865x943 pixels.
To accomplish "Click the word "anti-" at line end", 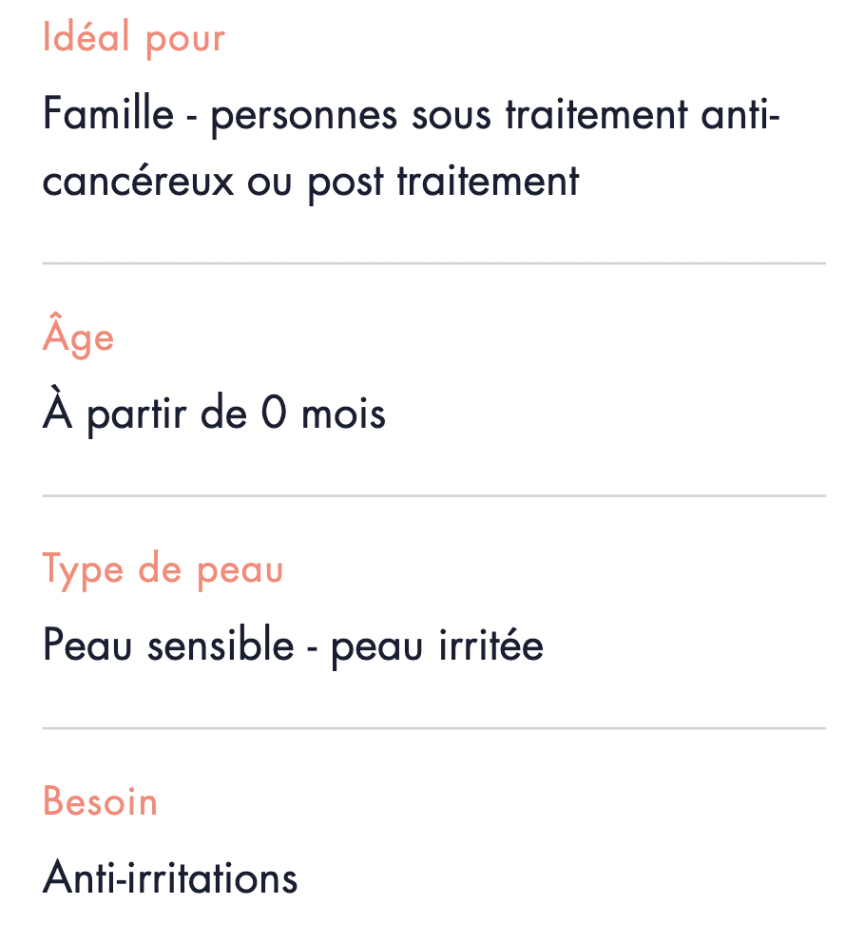I will [x=740, y=114].
